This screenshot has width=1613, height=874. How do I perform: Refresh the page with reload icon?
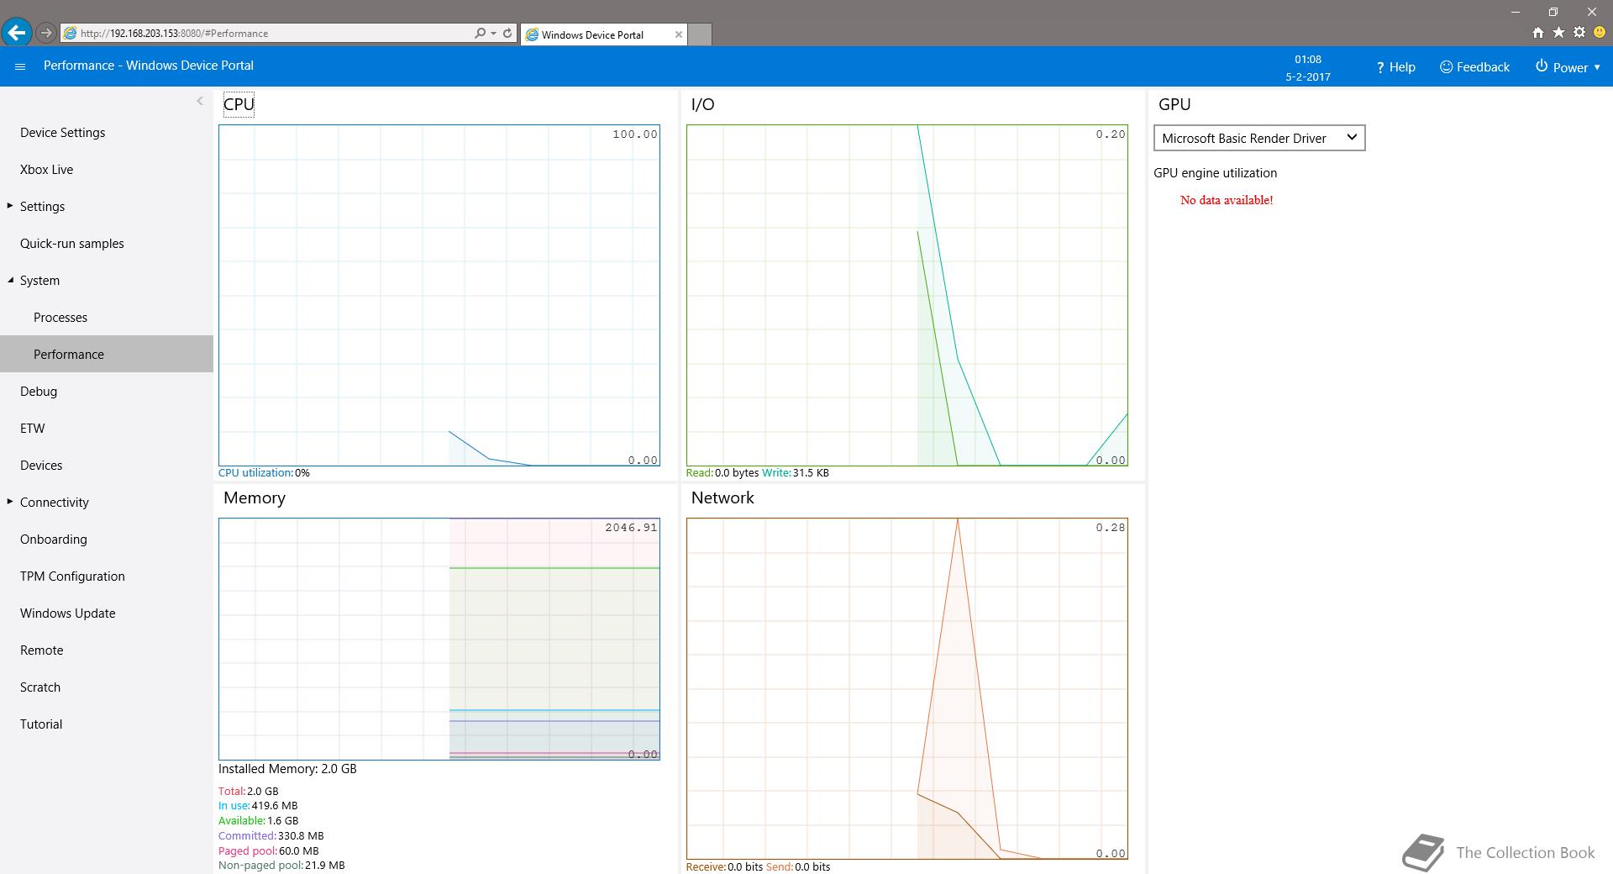507,33
